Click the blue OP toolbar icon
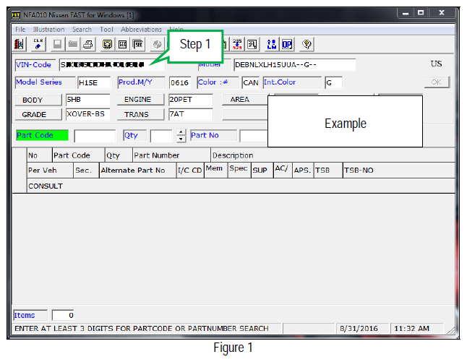The height and width of the screenshot is (362, 467). (287, 44)
